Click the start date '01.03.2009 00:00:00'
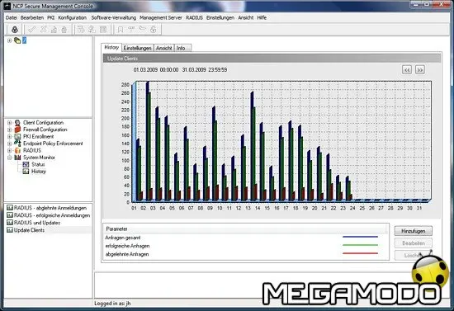Image resolution: width=454 pixels, height=311 pixels. 156,70
